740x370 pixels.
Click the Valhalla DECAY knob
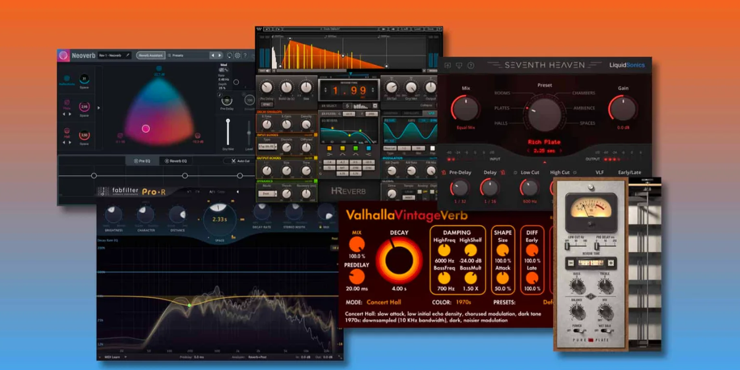399,260
